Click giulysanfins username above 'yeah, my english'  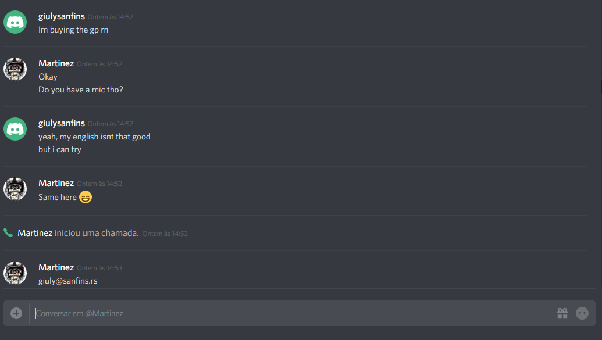[x=62, y=123]
